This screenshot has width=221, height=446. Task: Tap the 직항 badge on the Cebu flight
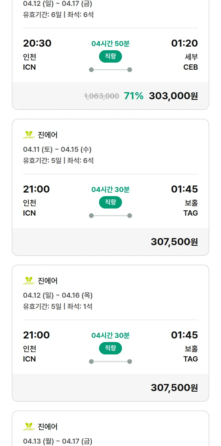tap(111, 56)
